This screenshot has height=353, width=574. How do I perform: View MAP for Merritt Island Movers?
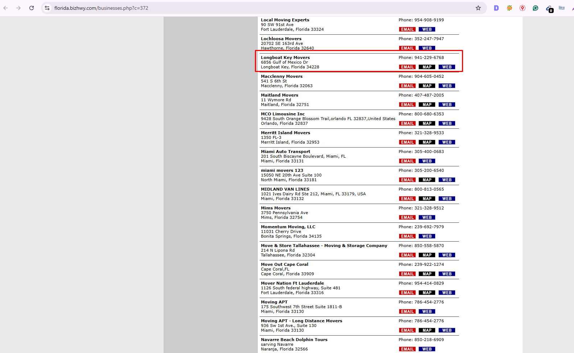pyautogui.click(x=427, y=143)
